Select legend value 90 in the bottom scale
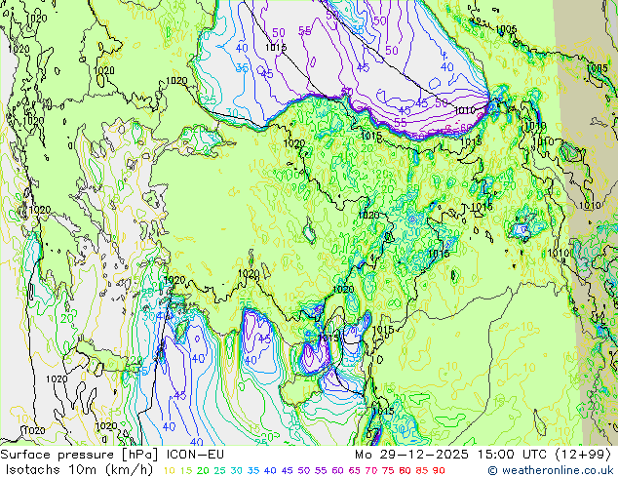 [x=439, y=471]
